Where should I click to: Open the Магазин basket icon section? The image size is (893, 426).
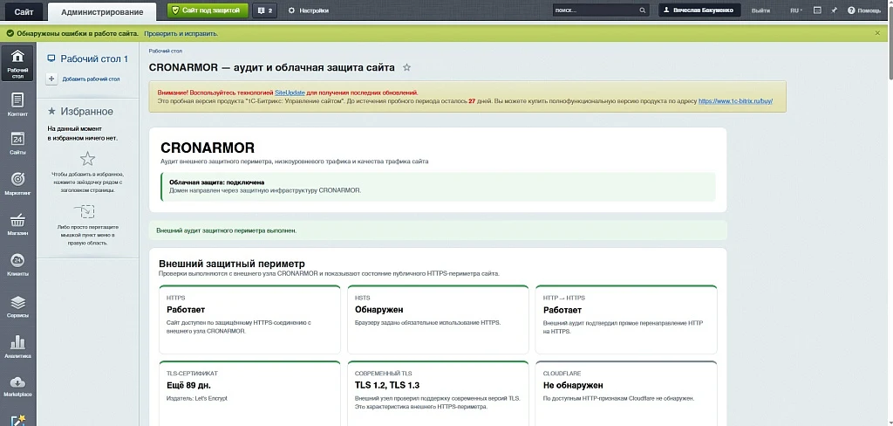coord(17,224)
